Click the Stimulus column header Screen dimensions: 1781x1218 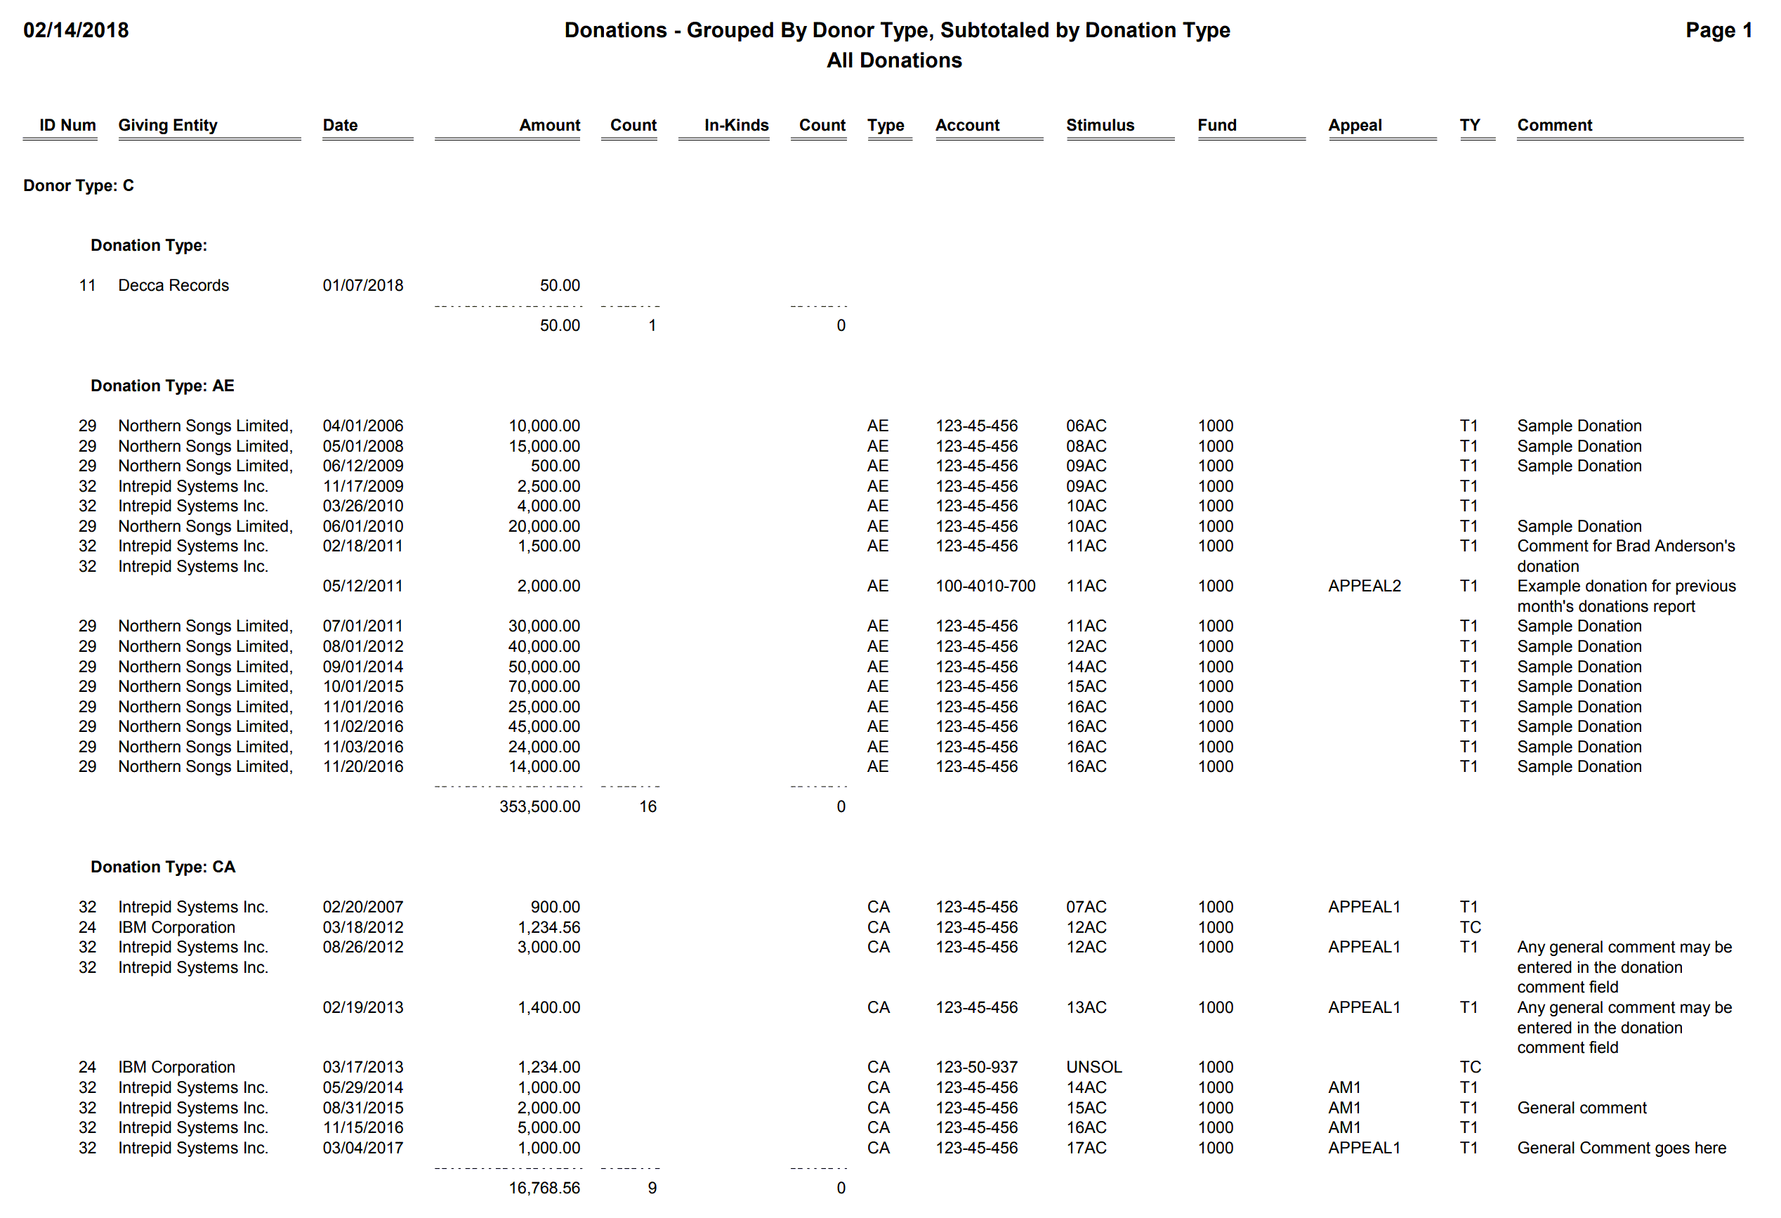click(x=1100, y=125)
